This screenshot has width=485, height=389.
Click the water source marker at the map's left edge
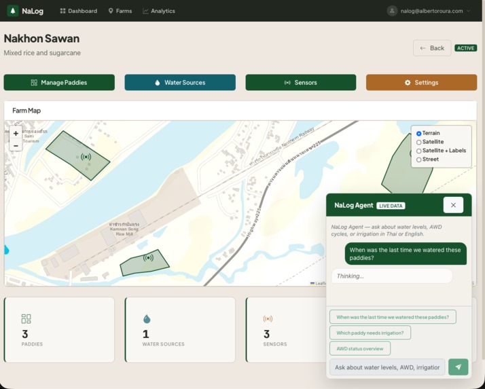[x=6, y=250]
